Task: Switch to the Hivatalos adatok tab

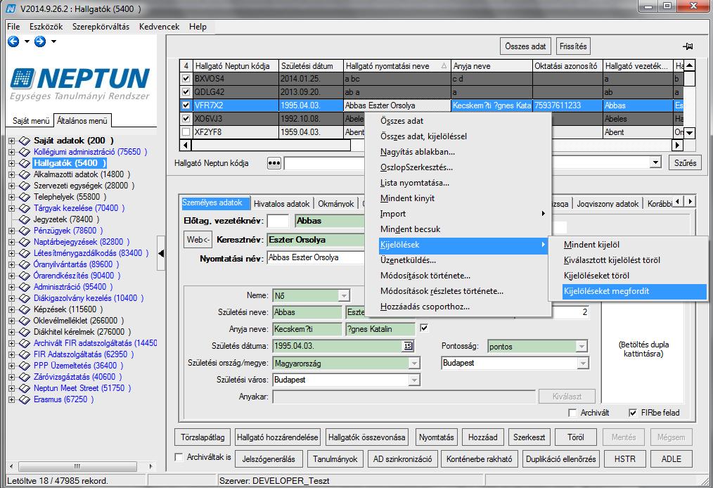Action: pyautogui.click(x=281, y=204)
